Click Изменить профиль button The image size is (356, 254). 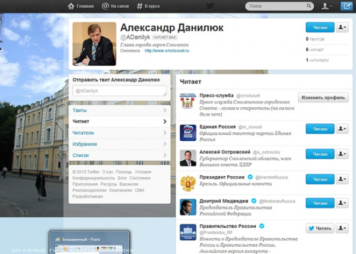[x=323, y=97]
